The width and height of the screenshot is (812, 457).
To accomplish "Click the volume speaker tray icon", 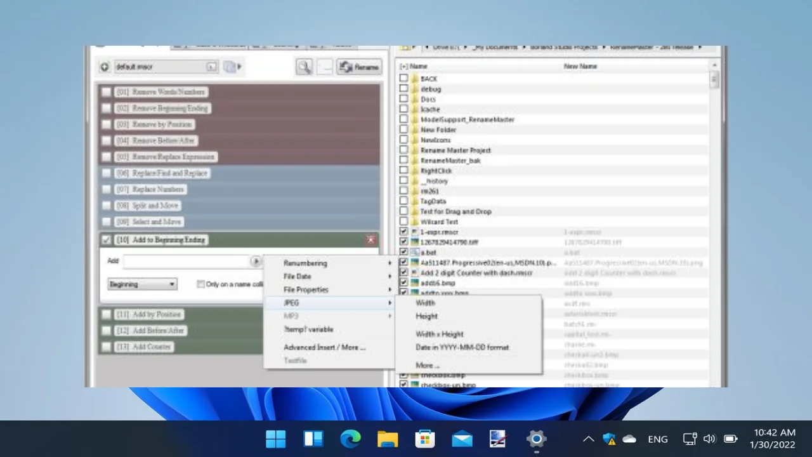I will (x=710, y=439).
